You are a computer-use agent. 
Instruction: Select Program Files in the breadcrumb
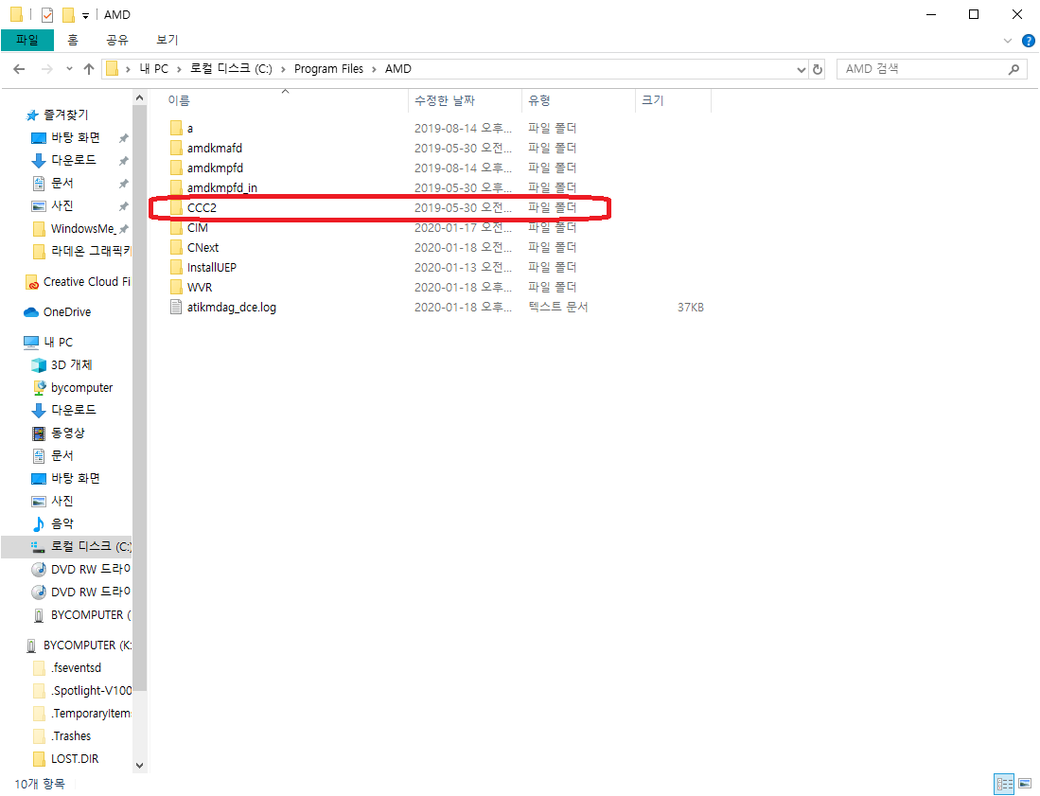coord(329,69)
